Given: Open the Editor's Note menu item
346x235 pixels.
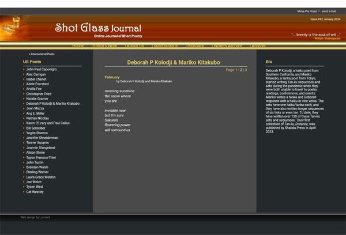Looking at the screenshot, I should pyautogui.click(x=104, y=46).
